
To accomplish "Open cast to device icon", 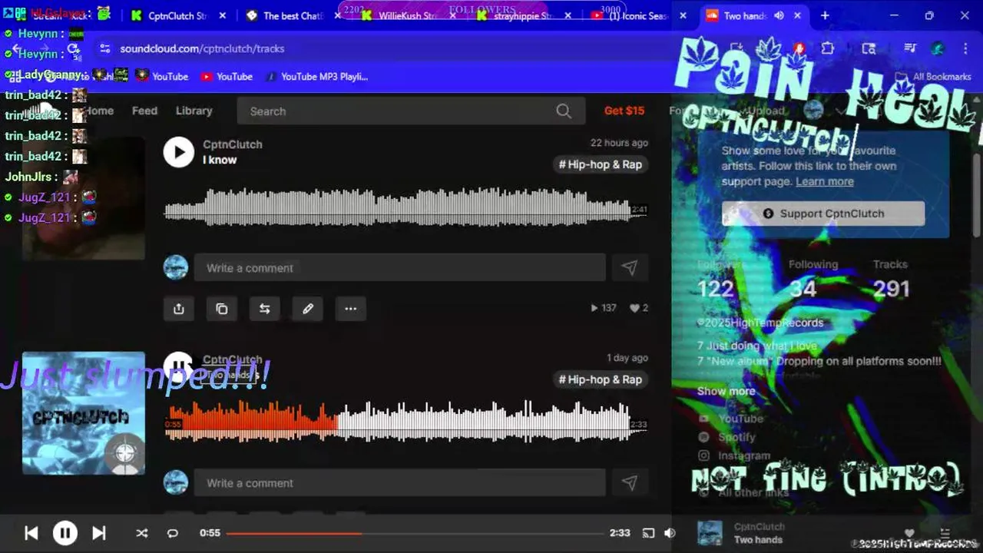I will coord(648,533).
